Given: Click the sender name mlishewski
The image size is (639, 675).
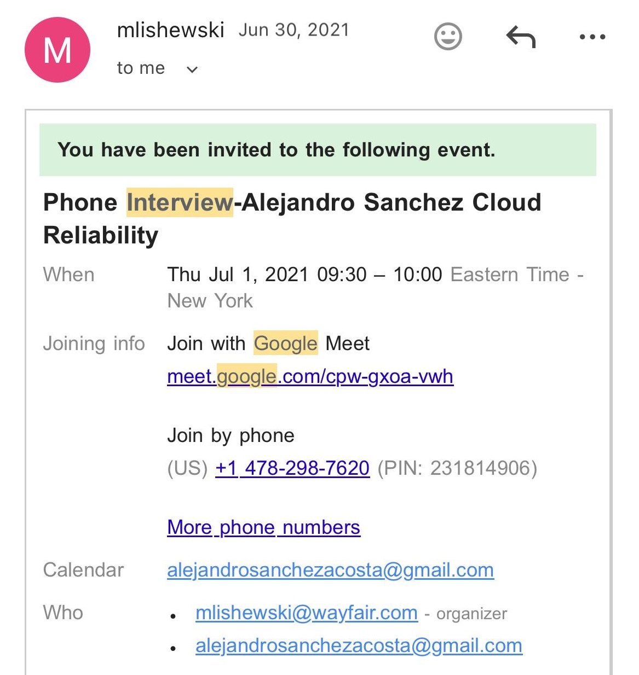Looking at the screenshot, I should click(x=170, y=30).
